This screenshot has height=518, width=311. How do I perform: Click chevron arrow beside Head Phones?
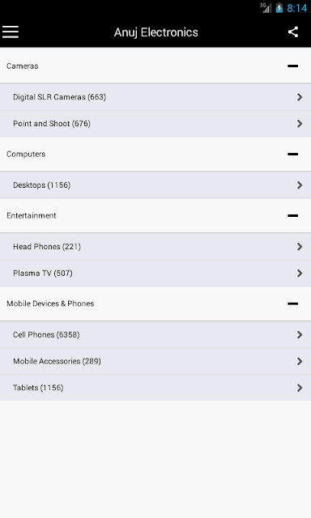(x=300, y=247)
